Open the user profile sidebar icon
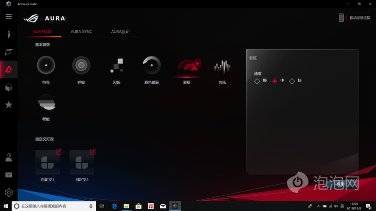 point(9,157)
